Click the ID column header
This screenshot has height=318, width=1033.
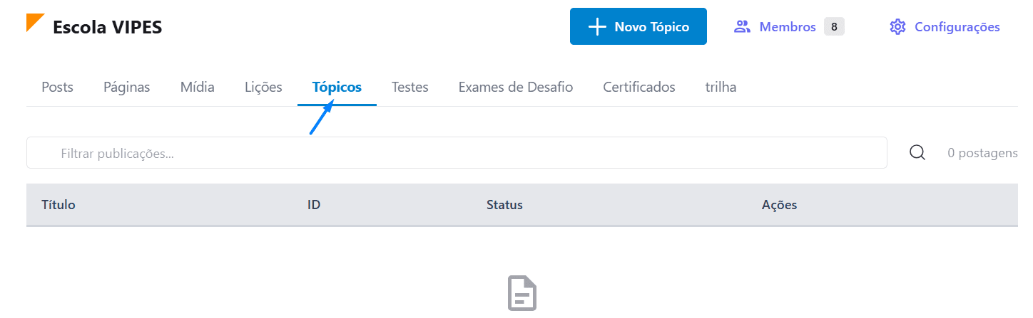point(314,205)
